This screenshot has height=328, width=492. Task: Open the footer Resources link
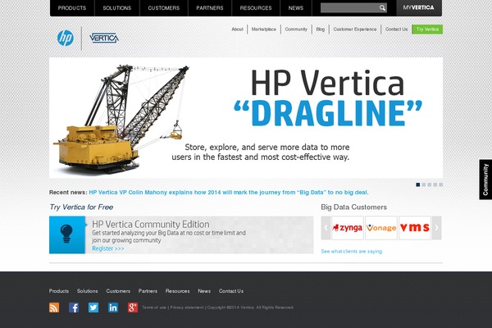[x=178, y=291]
